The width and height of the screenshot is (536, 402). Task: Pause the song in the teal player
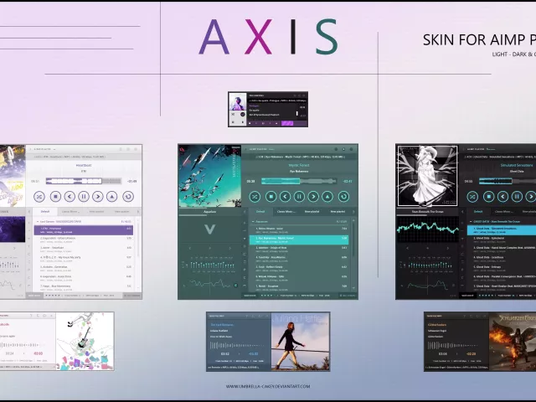tap(299, 197)
